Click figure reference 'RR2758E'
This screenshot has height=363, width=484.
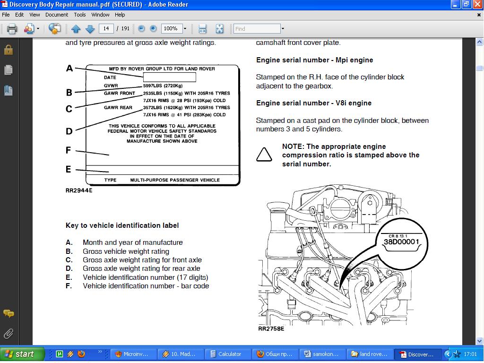pos(271,329)
